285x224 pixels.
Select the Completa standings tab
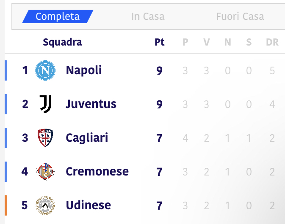[58, 16]
